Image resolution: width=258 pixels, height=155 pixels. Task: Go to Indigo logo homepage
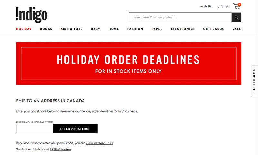point(32,15)
